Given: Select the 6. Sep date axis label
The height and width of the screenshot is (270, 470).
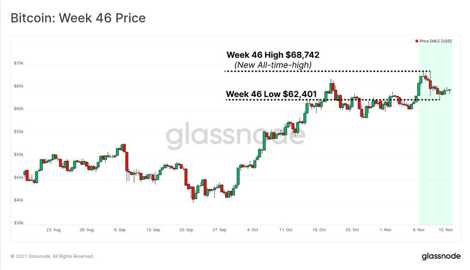Looking at the screenshot, I should pyautogui.click(x=120, y=230).
